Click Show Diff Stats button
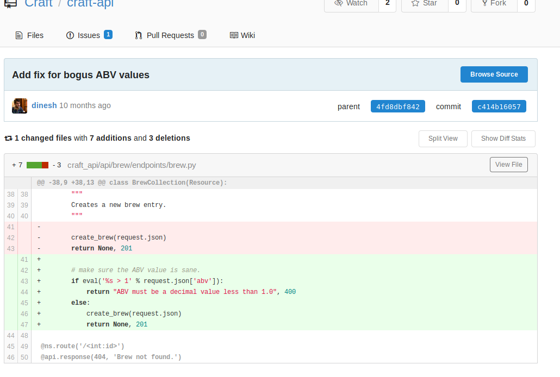560x377 pixels. pyautogui.click(x=503, y=139)
